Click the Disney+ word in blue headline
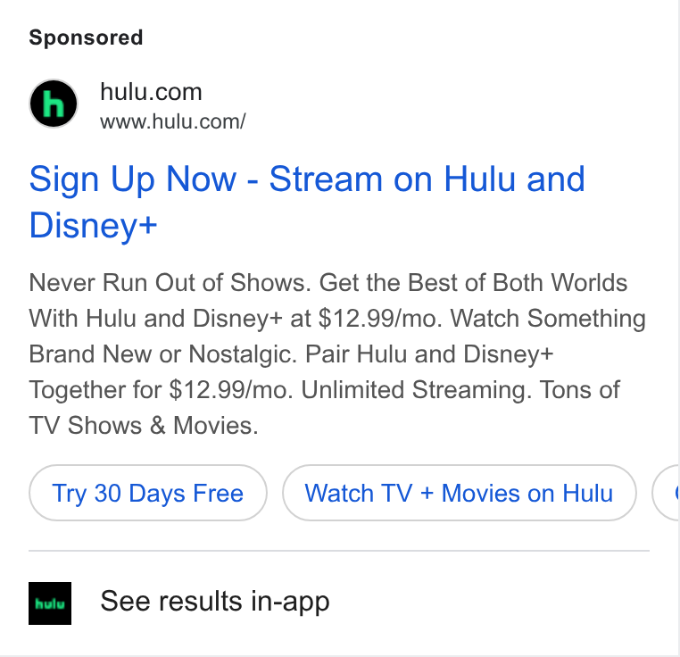 (x=93, y=225)
